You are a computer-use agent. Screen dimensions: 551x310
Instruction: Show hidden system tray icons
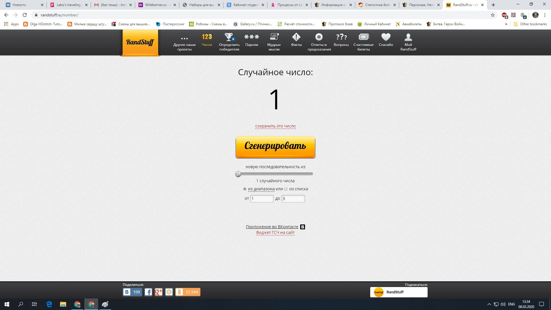click(x=489, y=304)
